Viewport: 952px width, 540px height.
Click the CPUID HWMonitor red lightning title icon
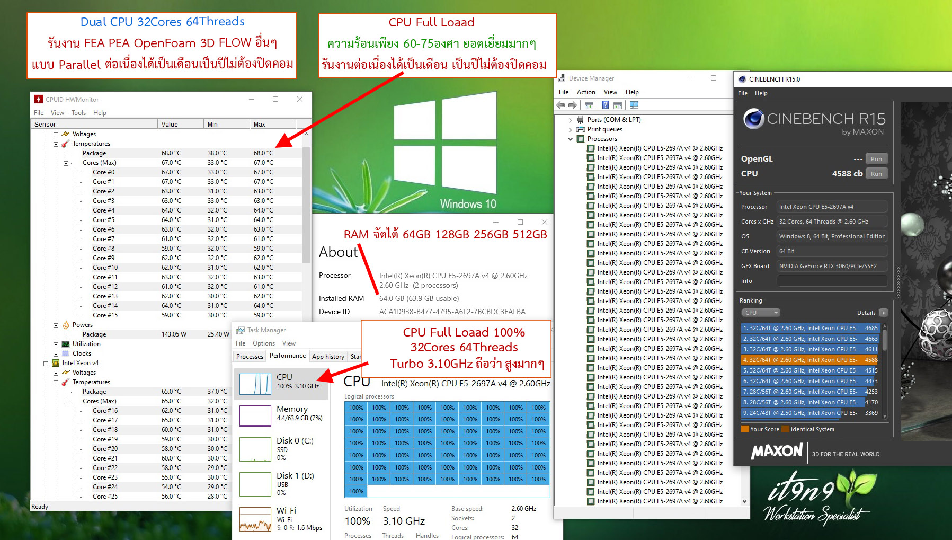point(39,99)
